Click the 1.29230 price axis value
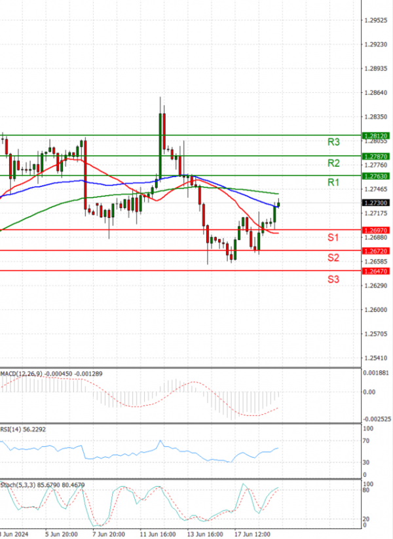The height and width of the screenshot is (539, 393). click(x=376, y=44)
